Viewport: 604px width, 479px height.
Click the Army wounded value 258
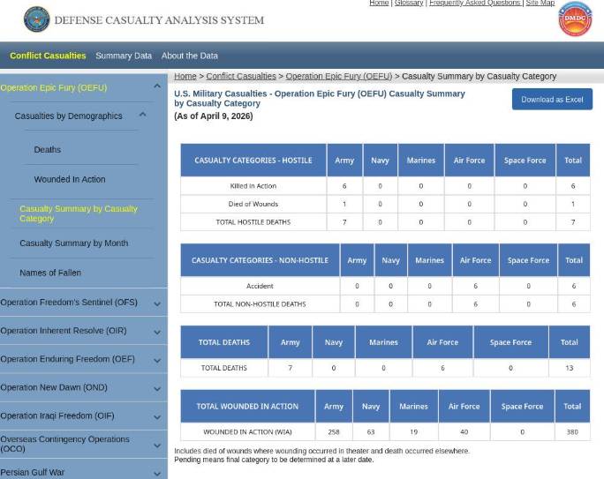tap(334, 432)
